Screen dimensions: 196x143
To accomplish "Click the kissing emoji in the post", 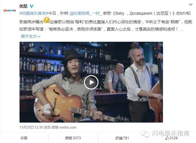I will [x=46, y=20].
